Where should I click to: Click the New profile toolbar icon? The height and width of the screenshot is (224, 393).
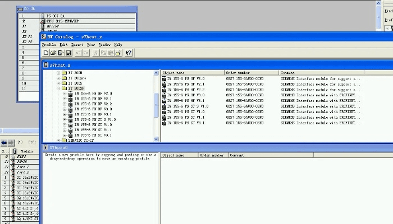pos(46,53)
